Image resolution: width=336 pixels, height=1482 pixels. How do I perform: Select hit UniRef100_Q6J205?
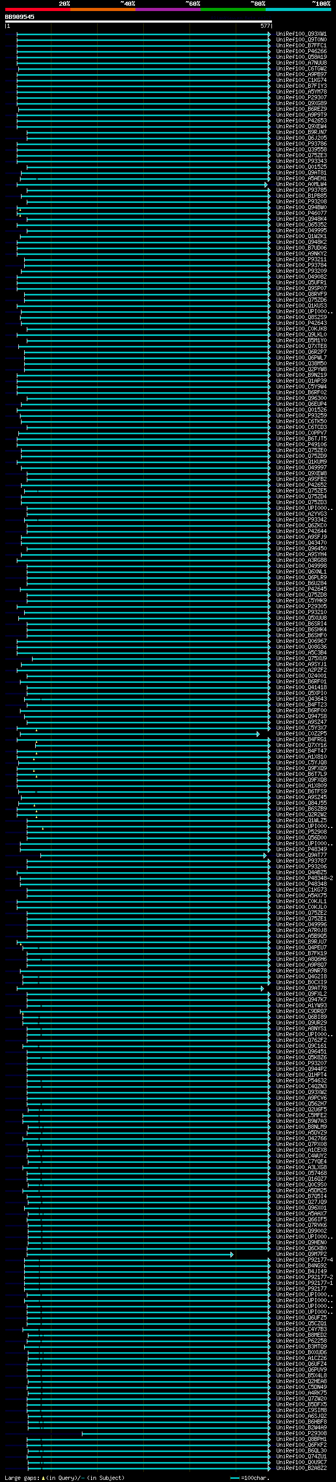(x=301, y=138)
